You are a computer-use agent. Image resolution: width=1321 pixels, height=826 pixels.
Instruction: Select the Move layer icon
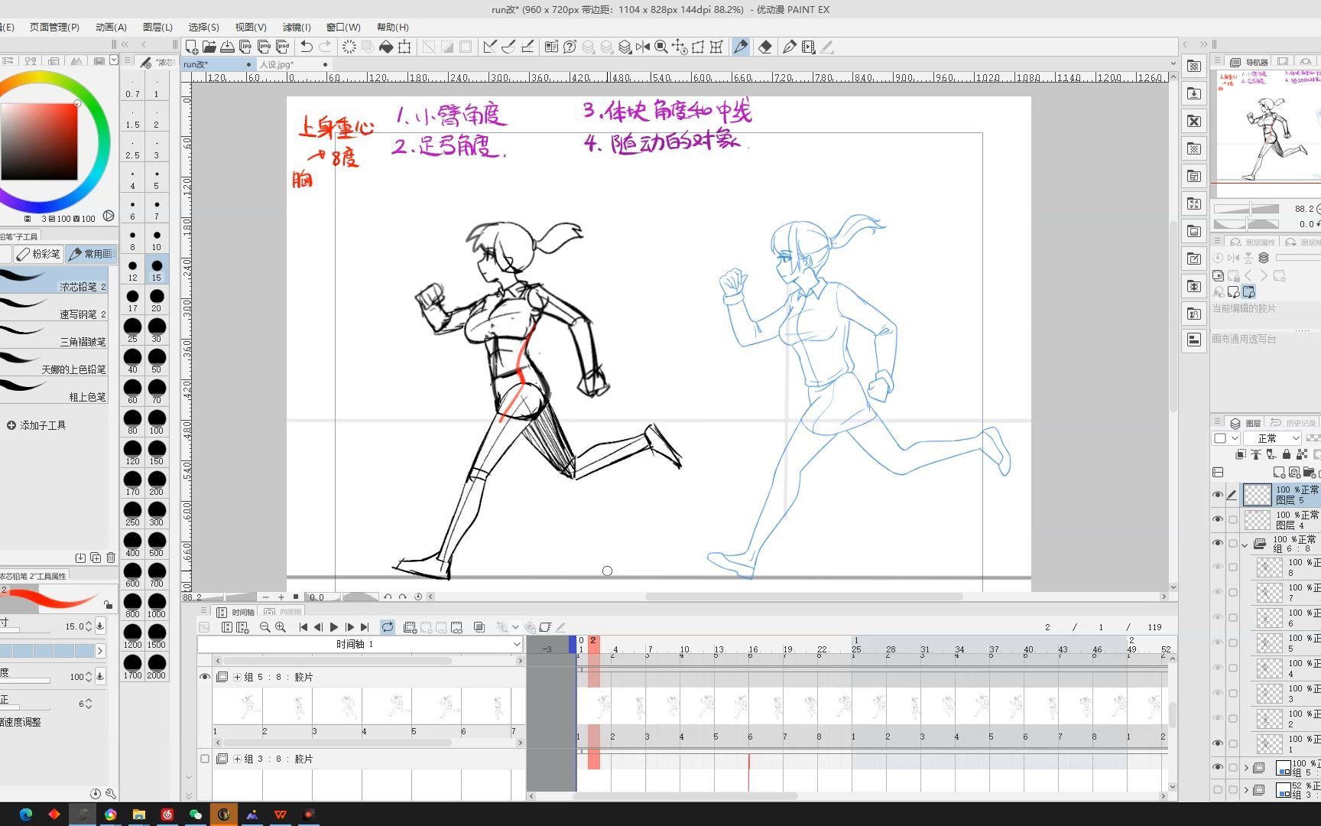pyautogui.click(x=680, y=47)
